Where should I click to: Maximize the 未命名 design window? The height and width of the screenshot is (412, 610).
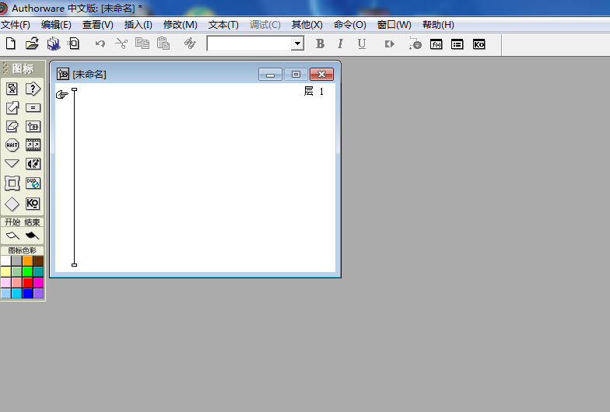[296, 75]
